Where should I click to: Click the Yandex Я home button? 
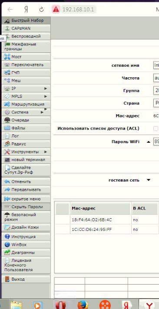pos(26,10)
